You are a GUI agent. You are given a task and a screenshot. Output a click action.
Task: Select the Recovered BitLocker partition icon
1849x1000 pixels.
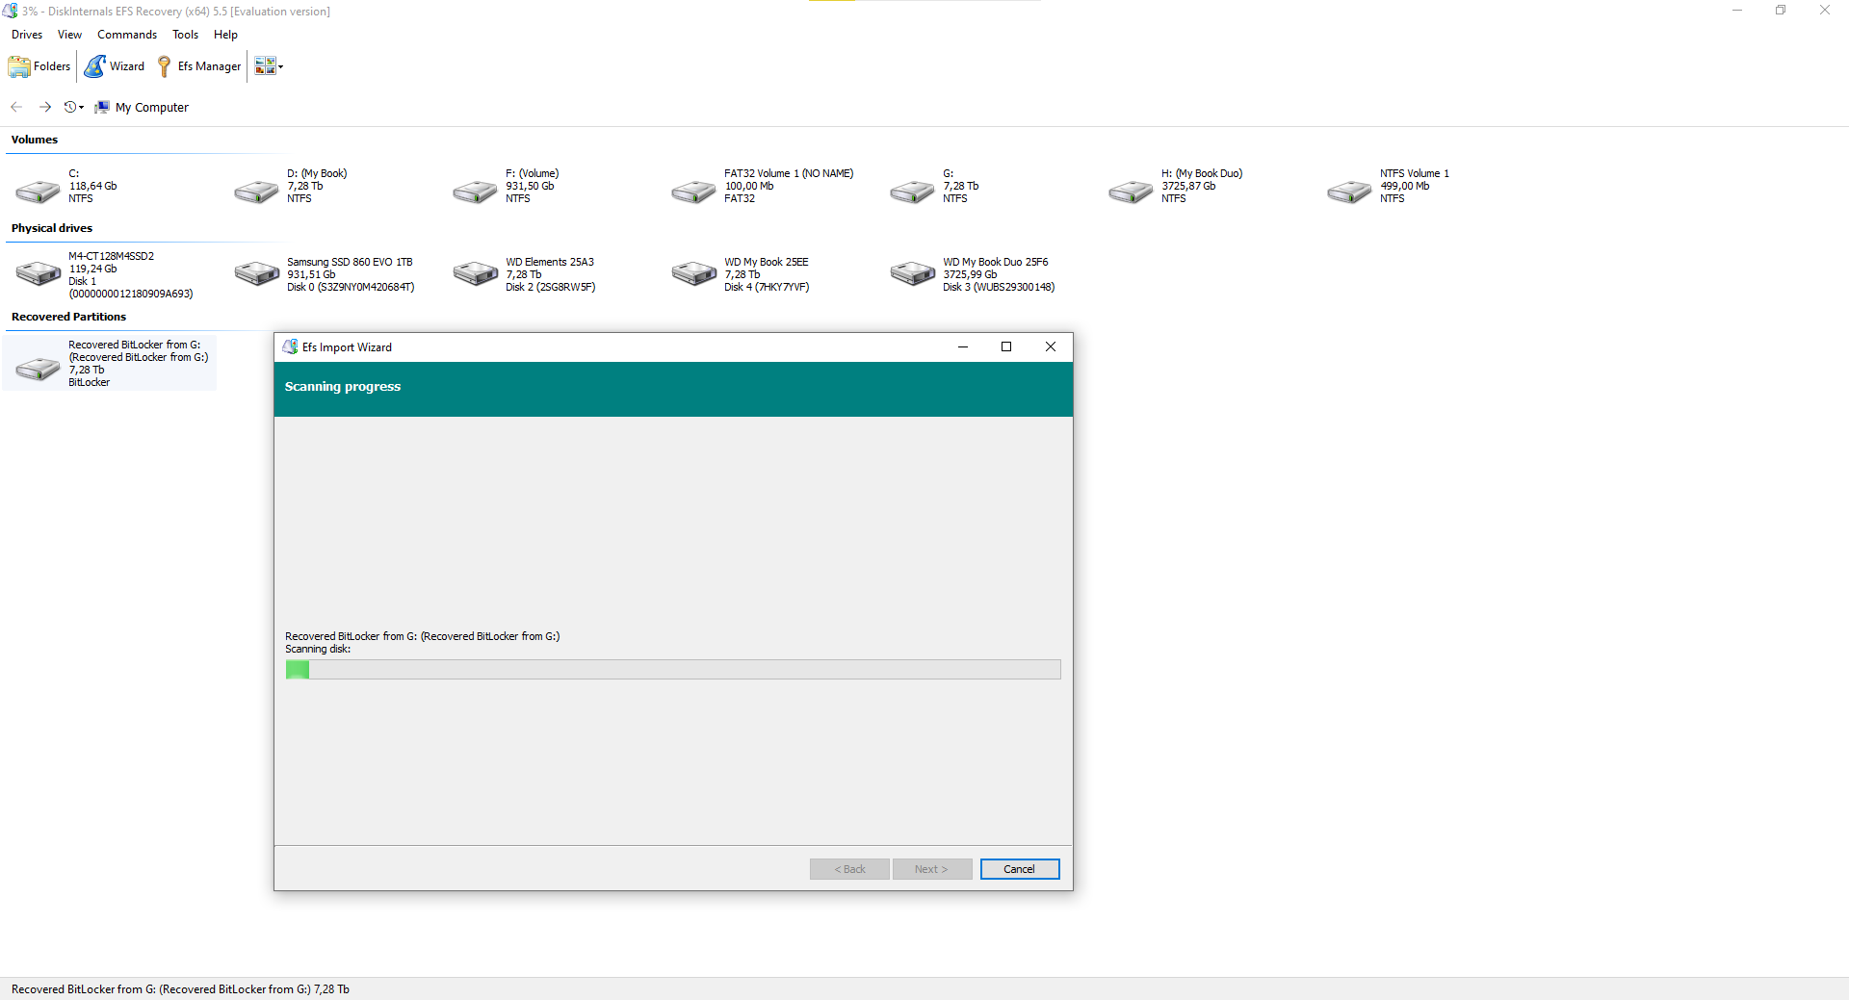point(39,368)
